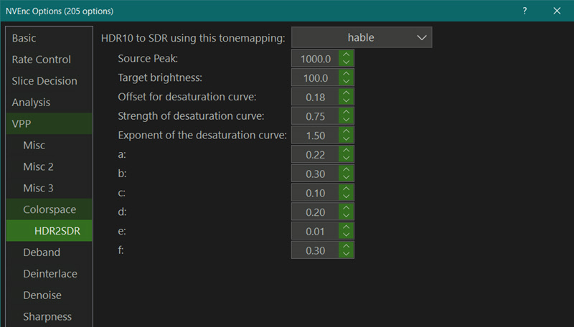
Task: Open the Misc 2 subsection
Action: tap(49, 167)
